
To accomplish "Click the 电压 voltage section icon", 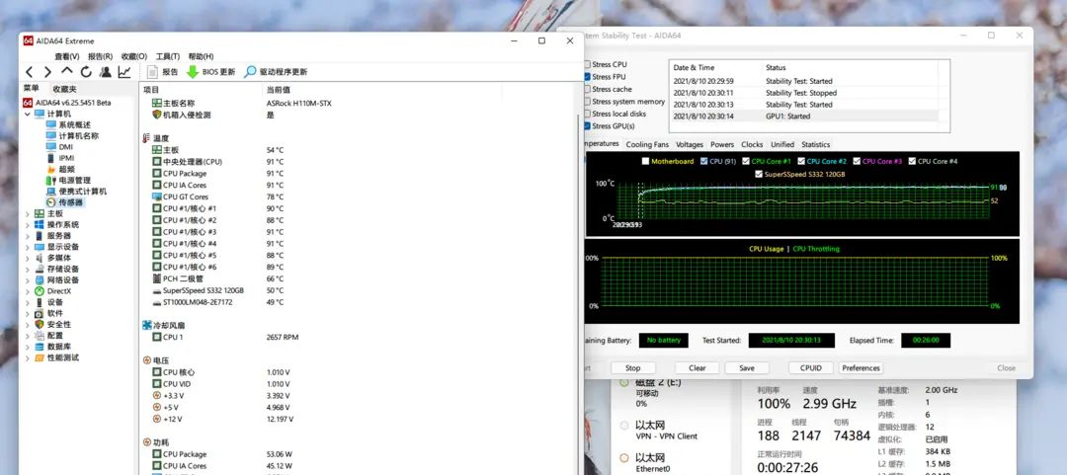I will 147,360.
